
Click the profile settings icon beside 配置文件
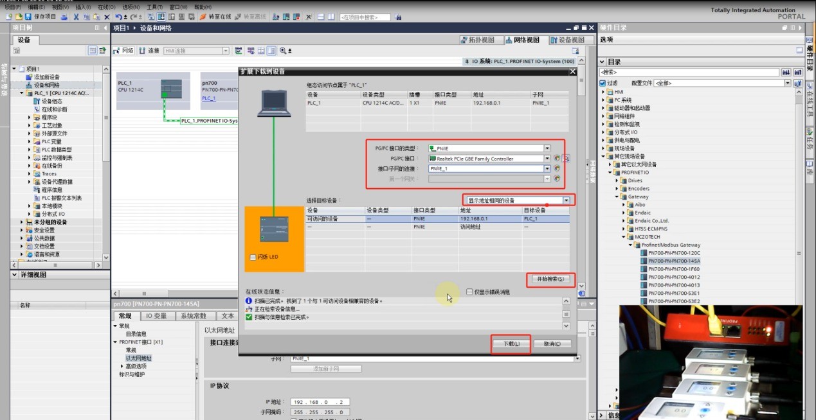tap(798, 83)
